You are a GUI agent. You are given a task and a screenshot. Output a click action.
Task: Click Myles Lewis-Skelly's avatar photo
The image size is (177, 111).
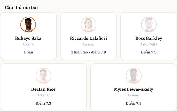(134, 76)
